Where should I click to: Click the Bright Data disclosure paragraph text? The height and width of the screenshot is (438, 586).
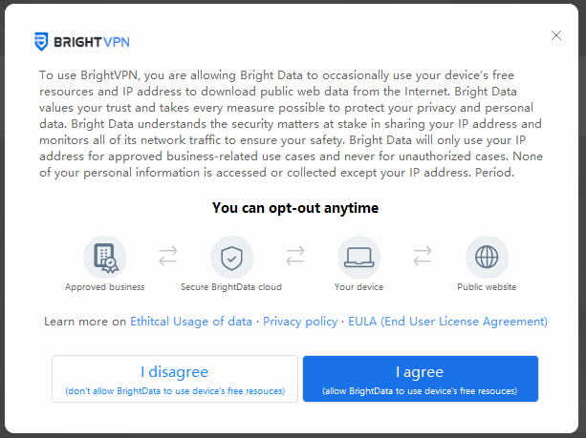click(293, 124)
